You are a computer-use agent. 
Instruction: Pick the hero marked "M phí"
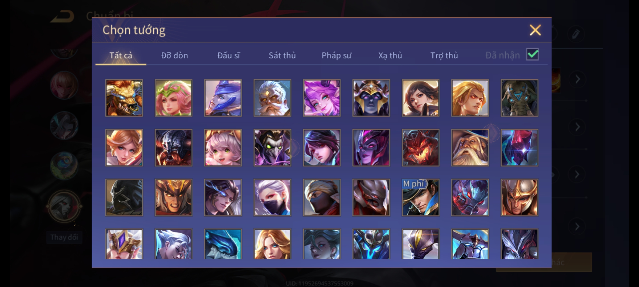(420, 197)
